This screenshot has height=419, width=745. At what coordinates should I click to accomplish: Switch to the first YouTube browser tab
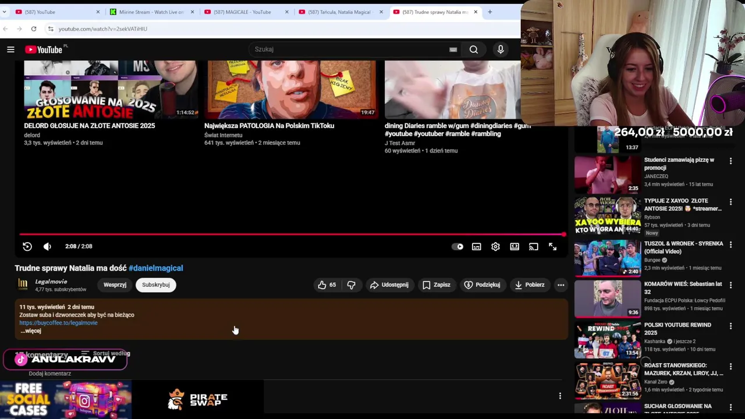[58, 12]
